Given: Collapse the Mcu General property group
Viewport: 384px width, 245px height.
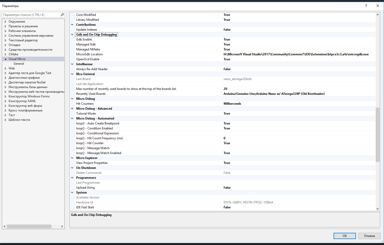Looking at the screenshot, I should coord(72,74).
